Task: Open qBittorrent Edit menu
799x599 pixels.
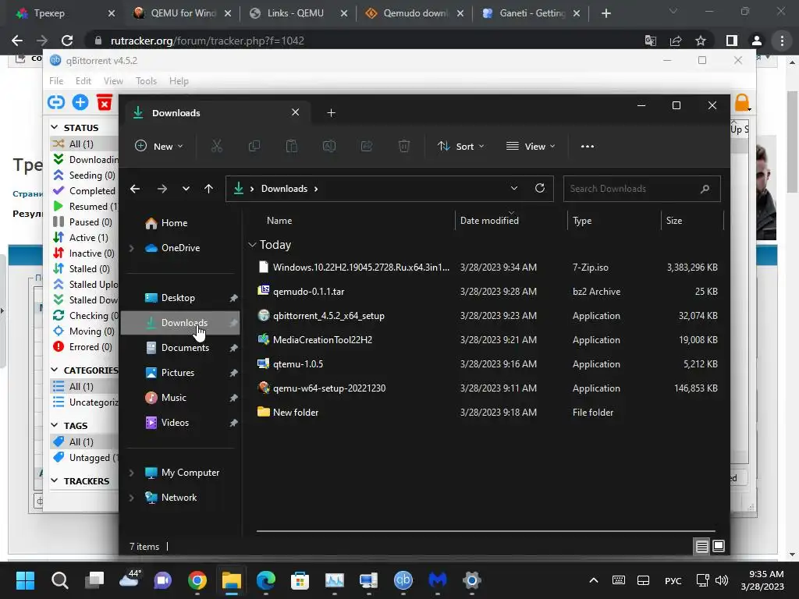Action: [83, 81]
